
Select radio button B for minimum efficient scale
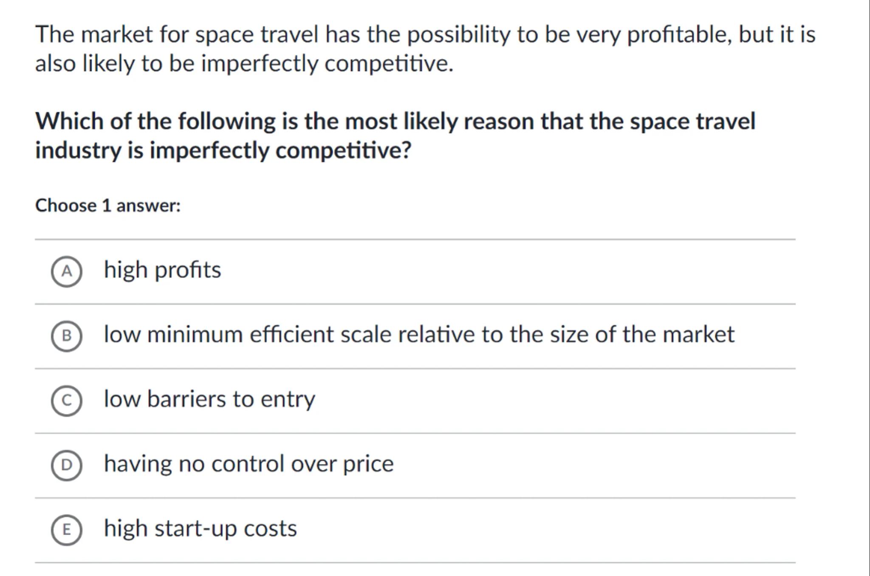click(x=66, y=336)
